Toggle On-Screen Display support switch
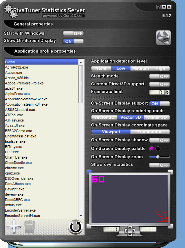 (160, 104)
